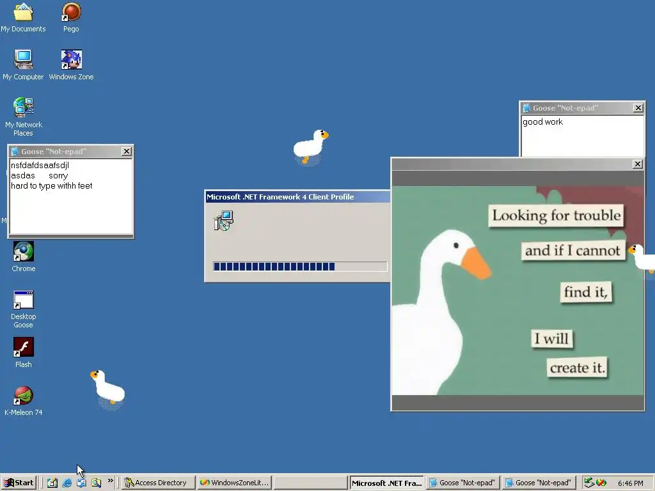Expand the quick launch overflow chevron
This screenshot has height=491, width=655.
point(110,481)
